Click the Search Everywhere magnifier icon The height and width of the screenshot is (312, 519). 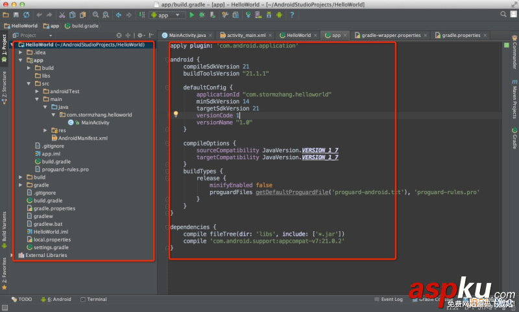point(503,14)
